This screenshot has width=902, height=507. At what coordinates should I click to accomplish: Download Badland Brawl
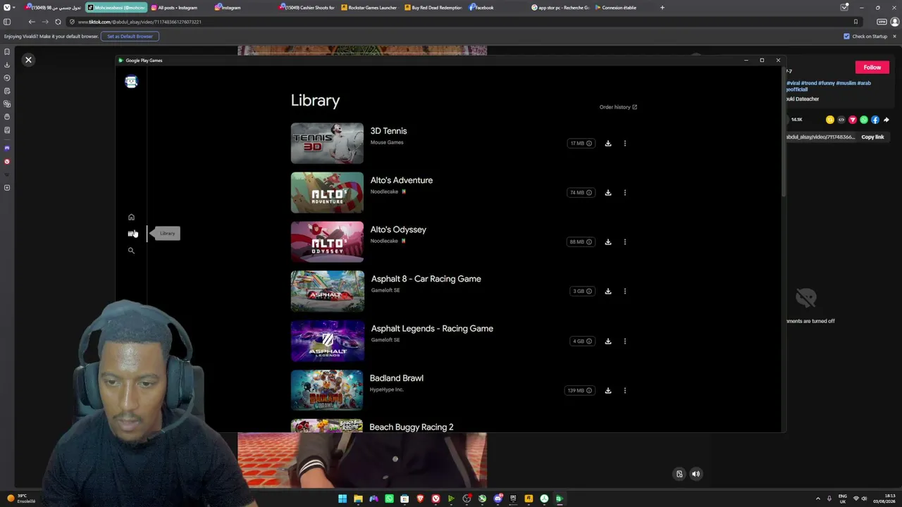pos(608,391)
